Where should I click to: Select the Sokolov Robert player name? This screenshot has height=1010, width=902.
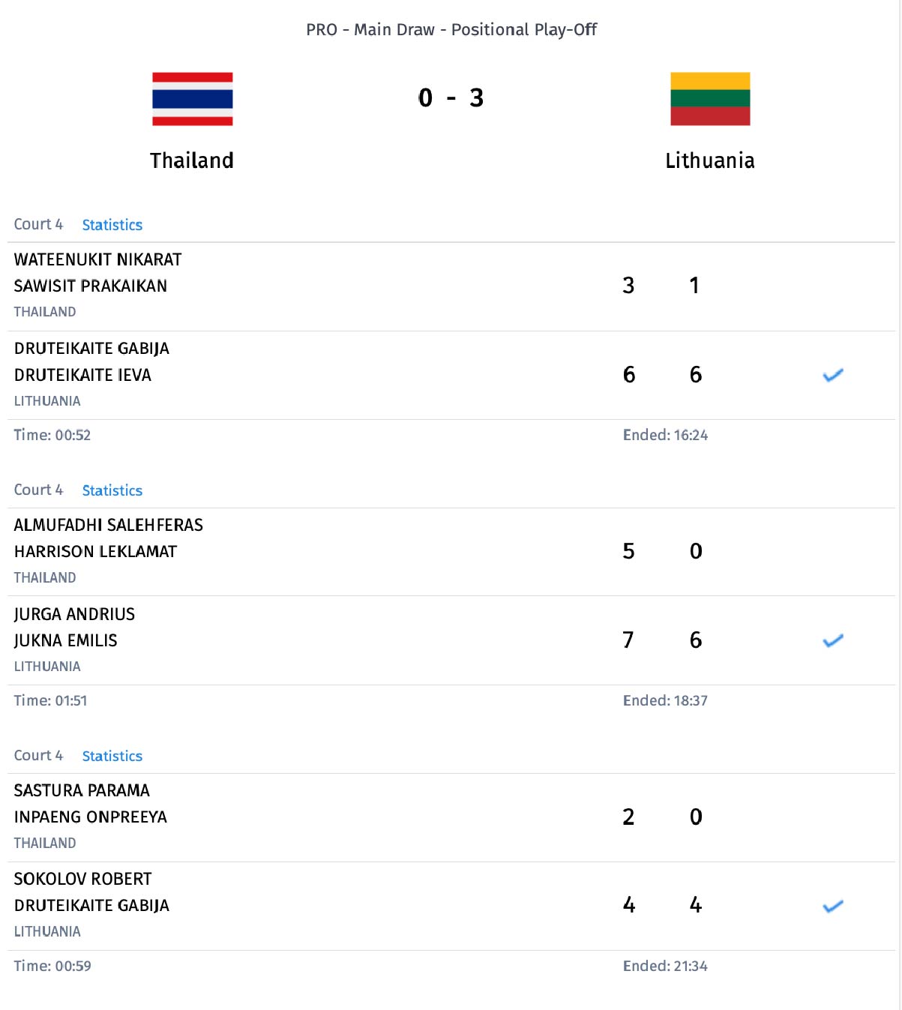82,879
